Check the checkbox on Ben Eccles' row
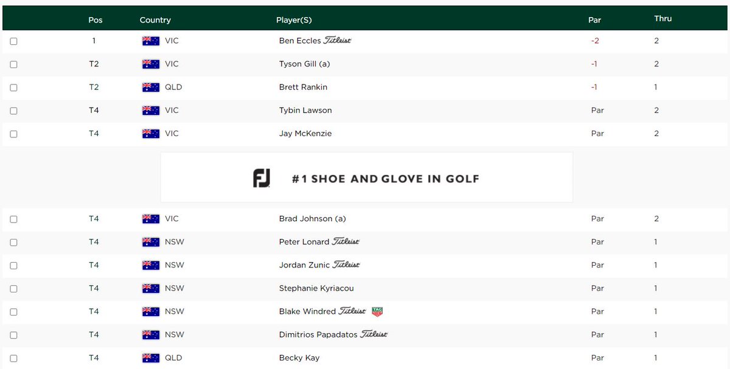Screen dimensions: 730x369 pyautogui.click(x=13, y=41)
